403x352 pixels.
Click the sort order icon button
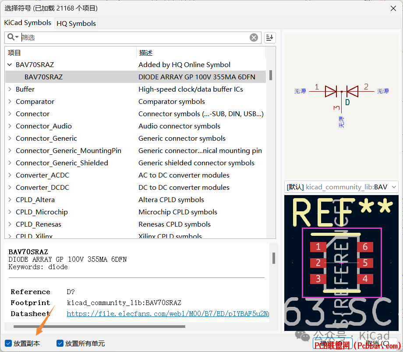[x=269, y=38]
